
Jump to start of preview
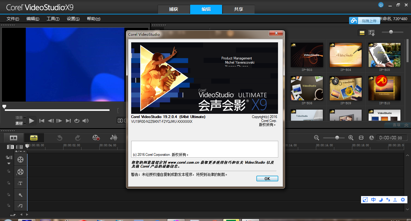(42, 121)
